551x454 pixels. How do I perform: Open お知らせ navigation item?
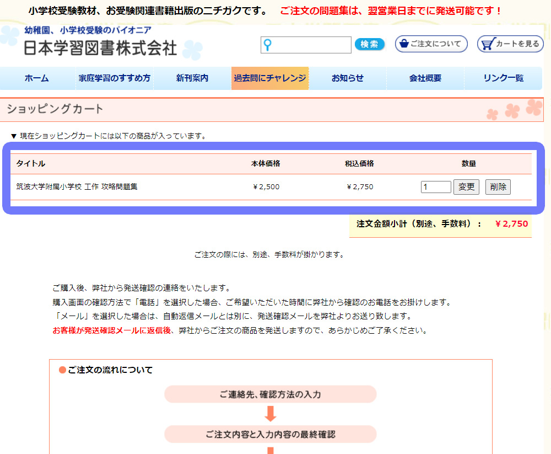coord(348,78)
